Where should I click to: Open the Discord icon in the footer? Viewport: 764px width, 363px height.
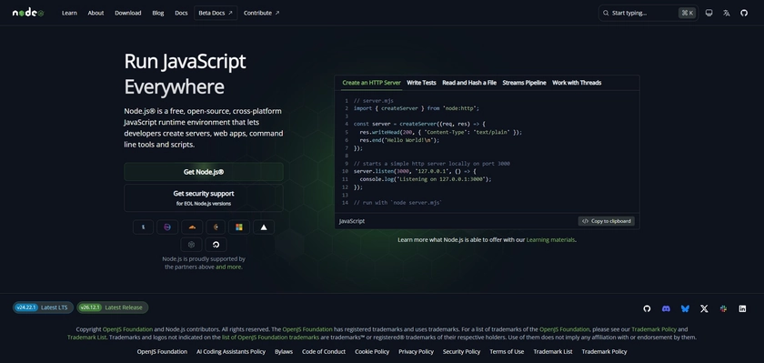click(x=666, y=308)
